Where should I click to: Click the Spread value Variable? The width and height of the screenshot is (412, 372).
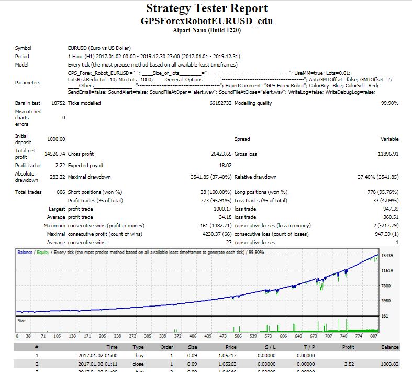coord(389,139)
